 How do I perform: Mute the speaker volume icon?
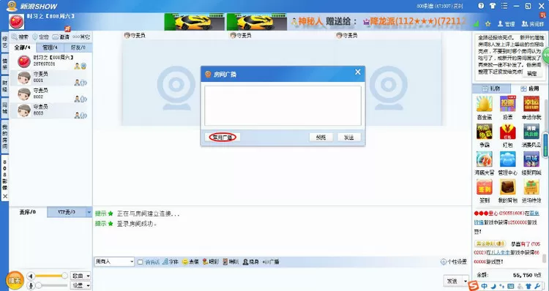(x=31, y=276)
